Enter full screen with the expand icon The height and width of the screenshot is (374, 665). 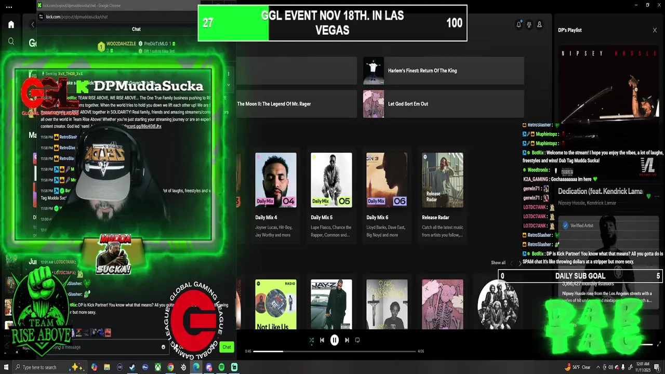[x=659, y=344]
